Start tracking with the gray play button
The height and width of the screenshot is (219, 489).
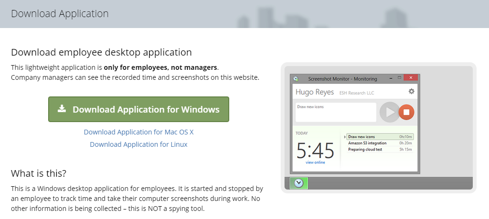coord(389,112)
